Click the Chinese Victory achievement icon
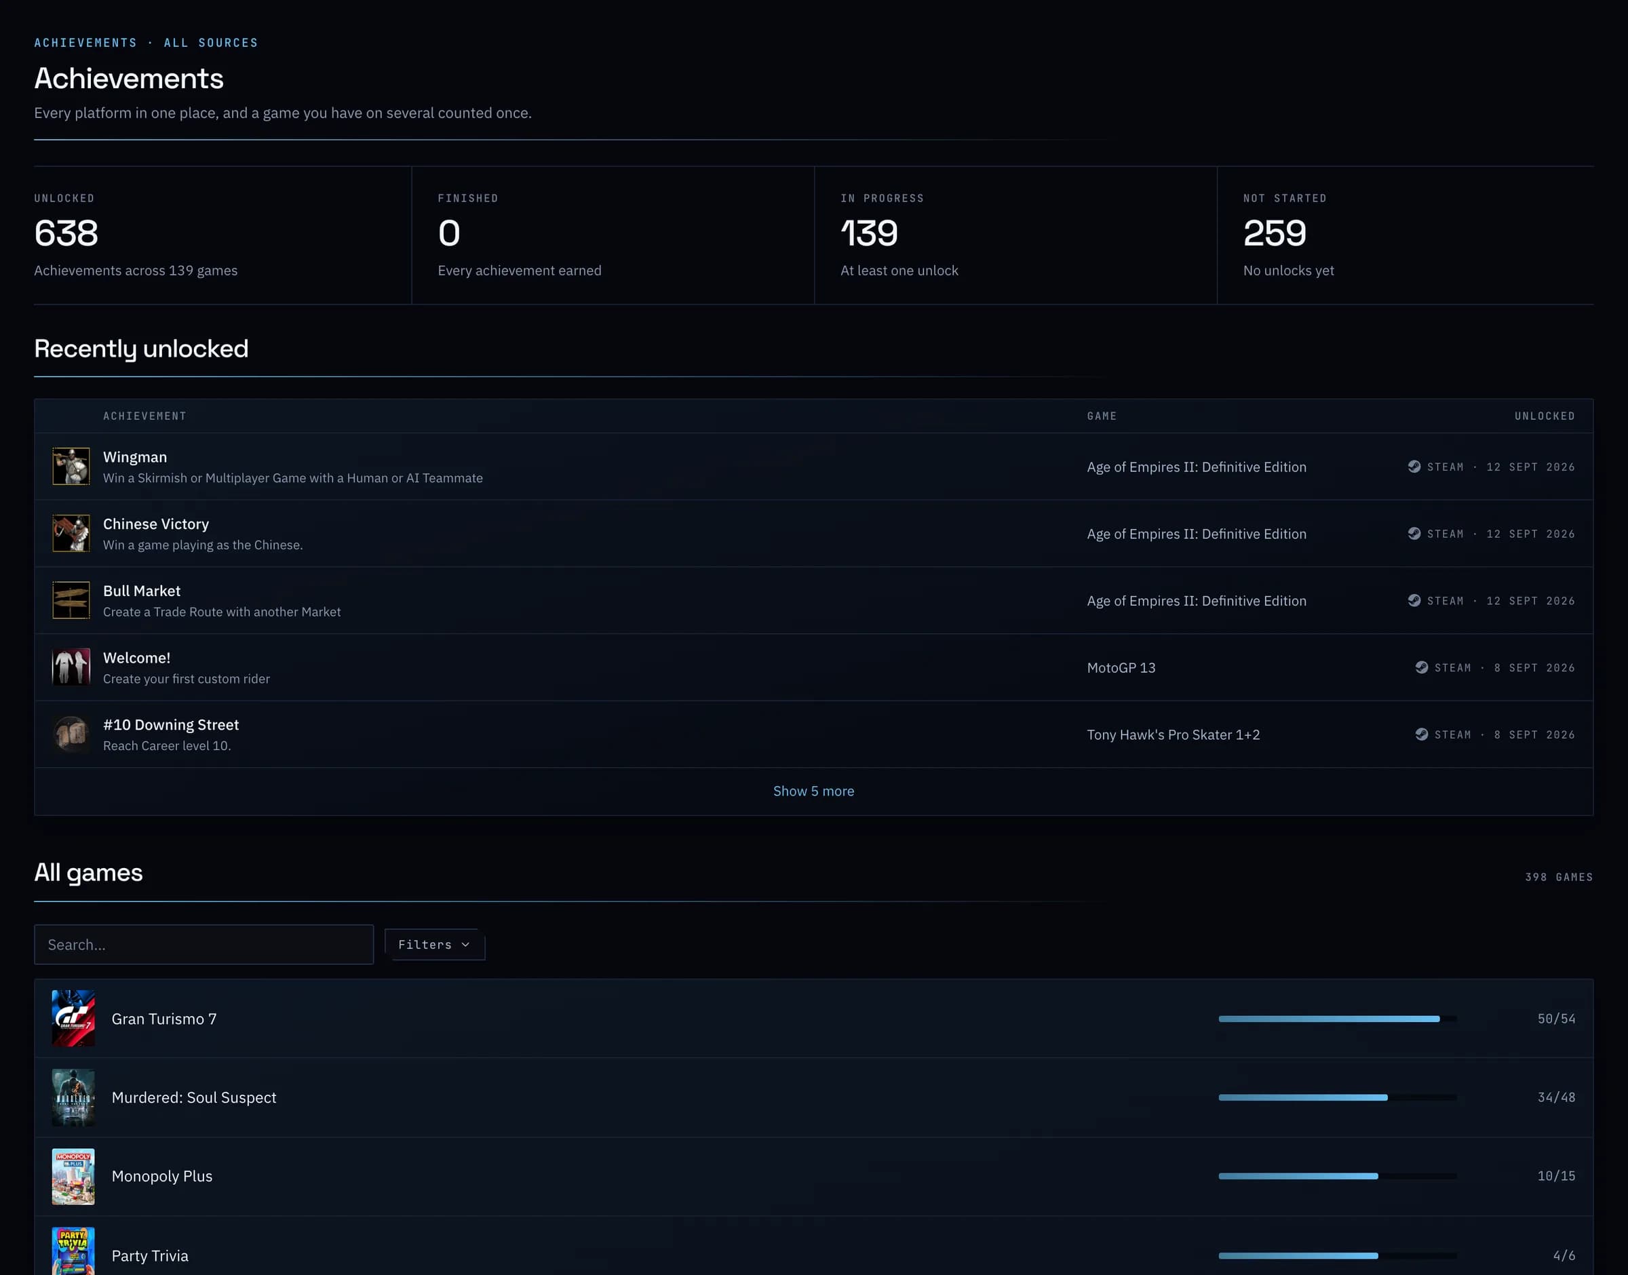The width and height of the screenshot is (1628, 1275). [71, 533]
